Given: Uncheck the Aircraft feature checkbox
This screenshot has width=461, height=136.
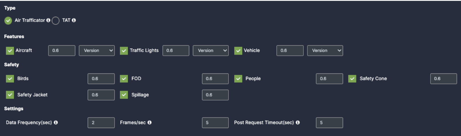Looking at the screenshot, I should pos(10,51).
